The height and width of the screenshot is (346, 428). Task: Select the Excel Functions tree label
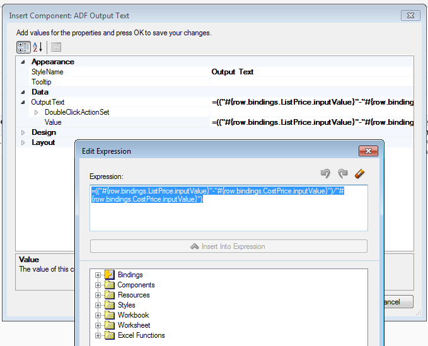(141, 335)
